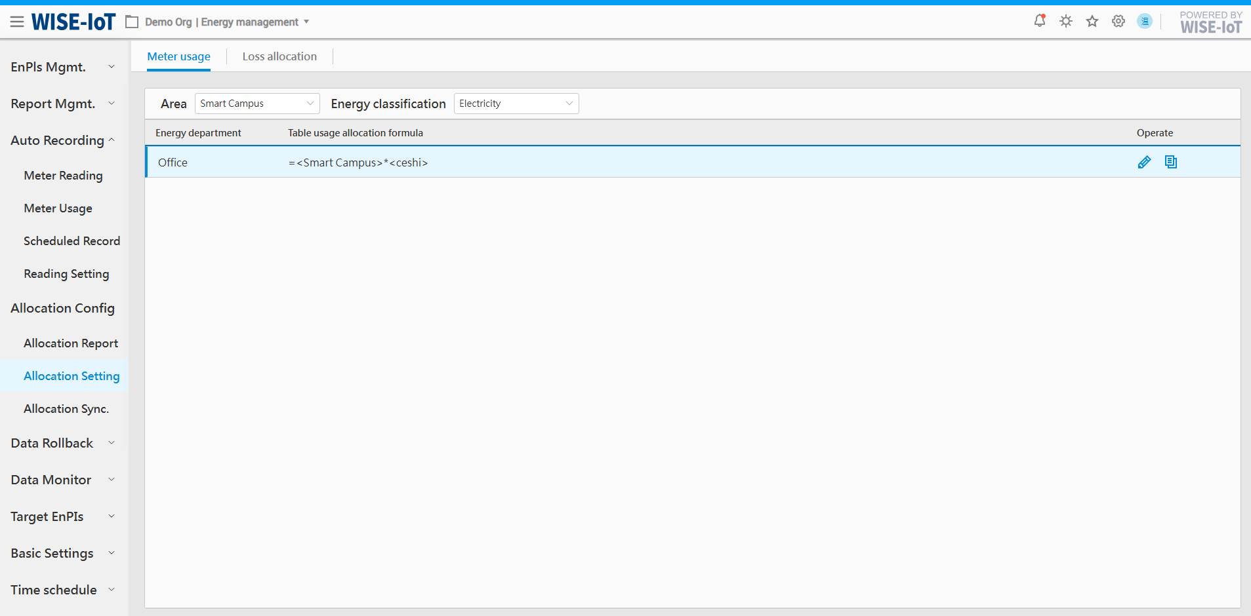Go to Allocation Report page
1251x616 pixels.
pos(71,343)
